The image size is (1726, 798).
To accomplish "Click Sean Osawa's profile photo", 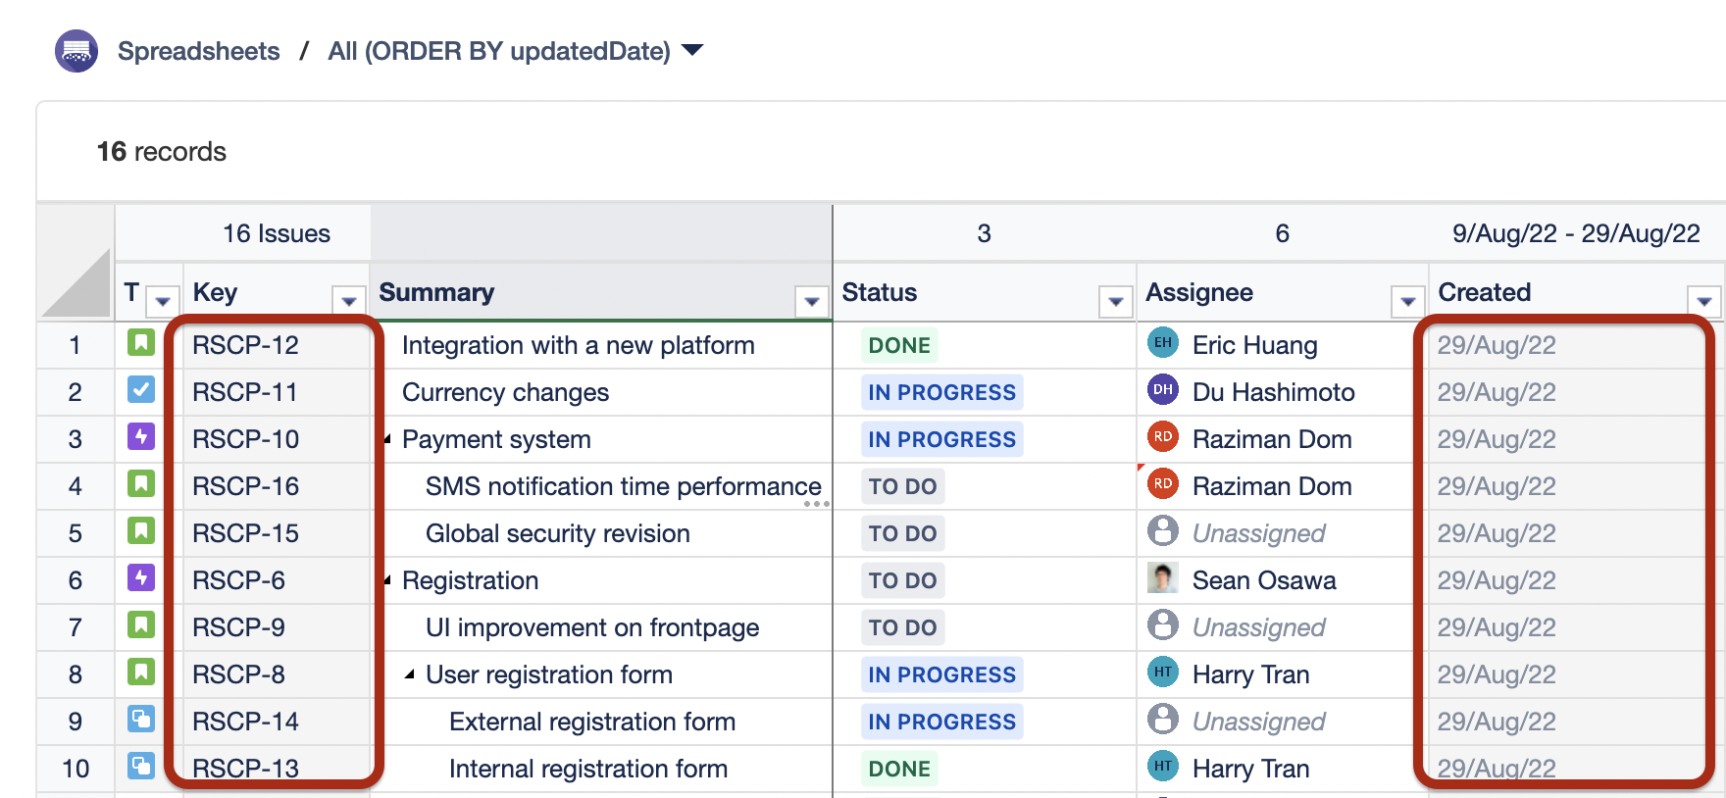I will tap(1162, 578).
